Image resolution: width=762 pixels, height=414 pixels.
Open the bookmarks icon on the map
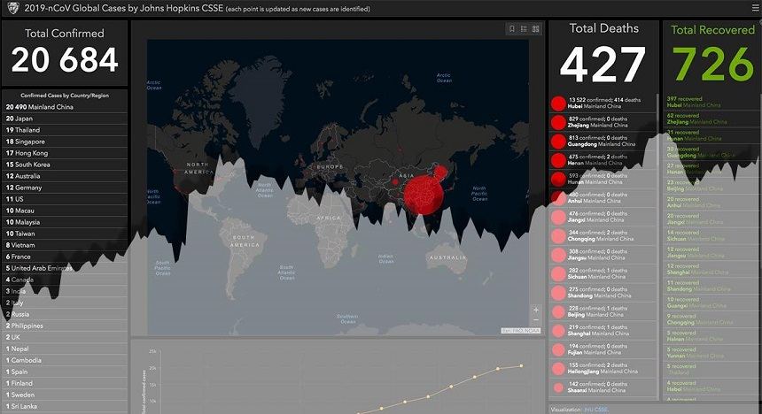pos(511,29)
